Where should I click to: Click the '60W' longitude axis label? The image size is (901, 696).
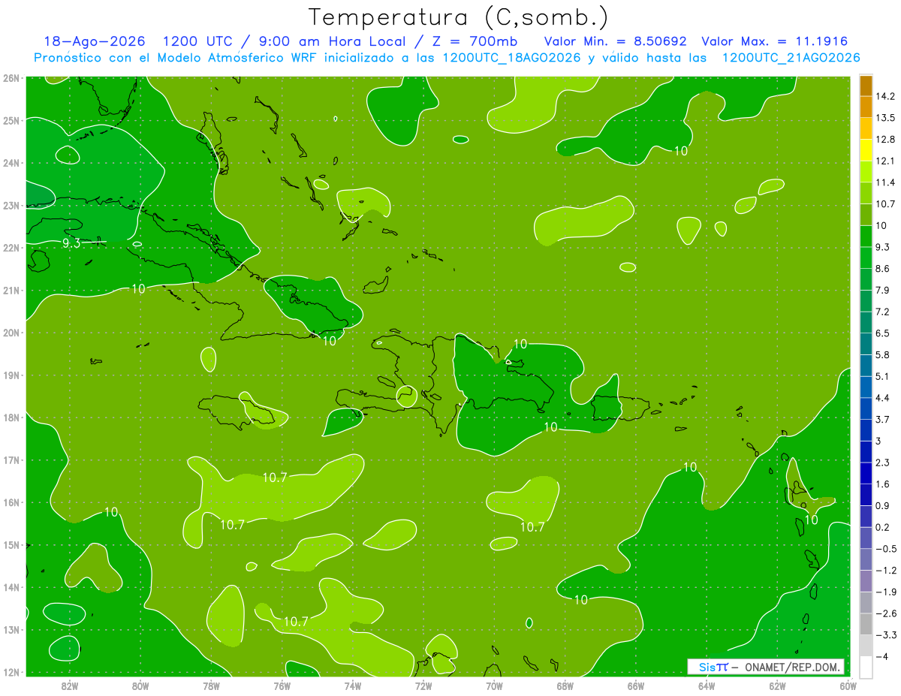click(x=848, y=685)
